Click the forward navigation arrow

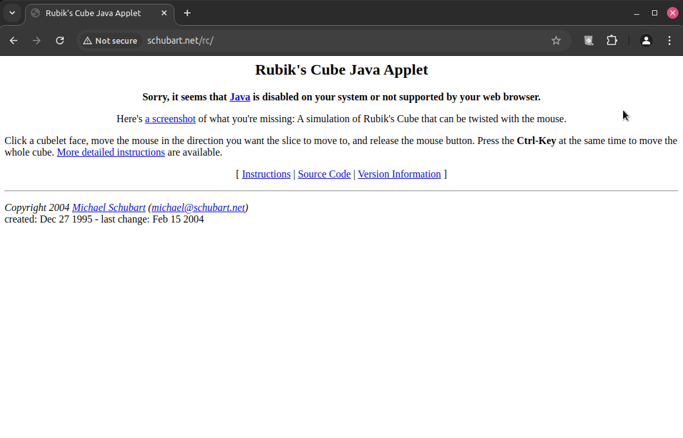click(37, 41)
